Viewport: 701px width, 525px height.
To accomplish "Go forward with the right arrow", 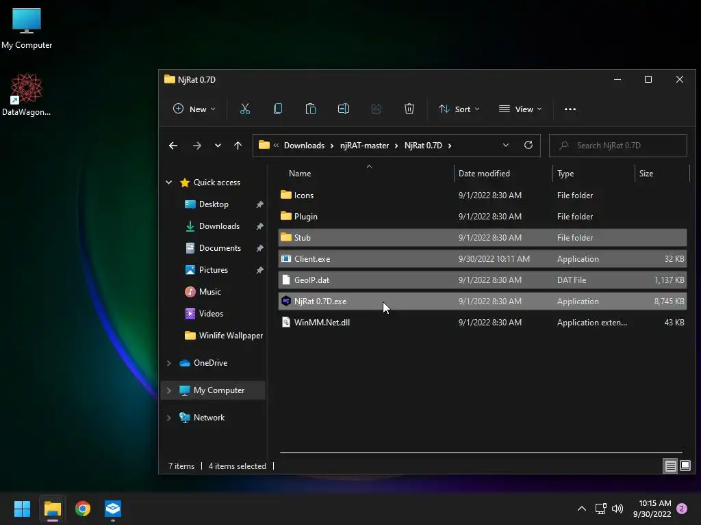I will [x=196, y=146].
